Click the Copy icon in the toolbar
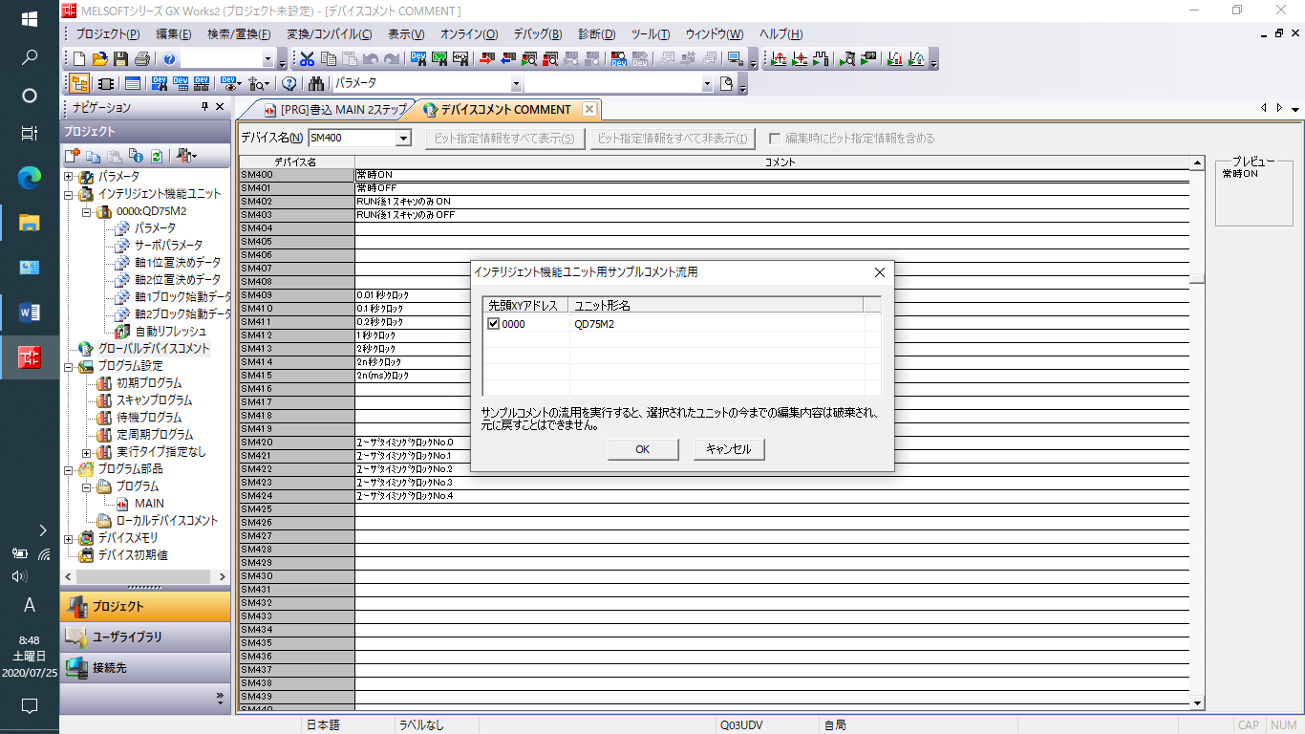Viewport: 1305px width, 734px height. [328, 58]
